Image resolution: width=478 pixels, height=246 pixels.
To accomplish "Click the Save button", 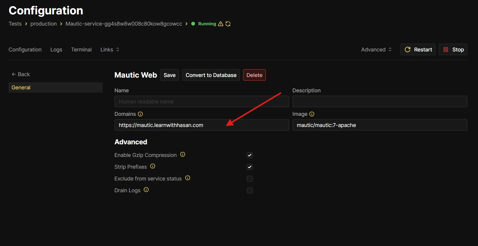I will (169, 75).
